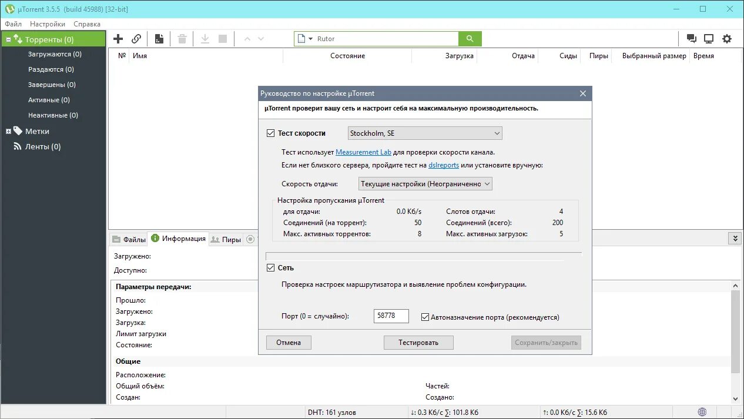Viewport: 744px width, 419px height.
Task: Click the Create New Torrent file icon
Action: click(159, 39)
